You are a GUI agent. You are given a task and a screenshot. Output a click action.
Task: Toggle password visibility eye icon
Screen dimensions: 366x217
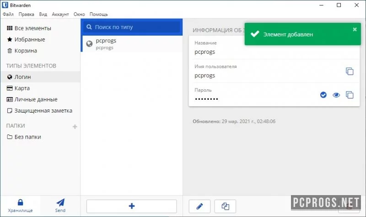click(x=336, y=95)
